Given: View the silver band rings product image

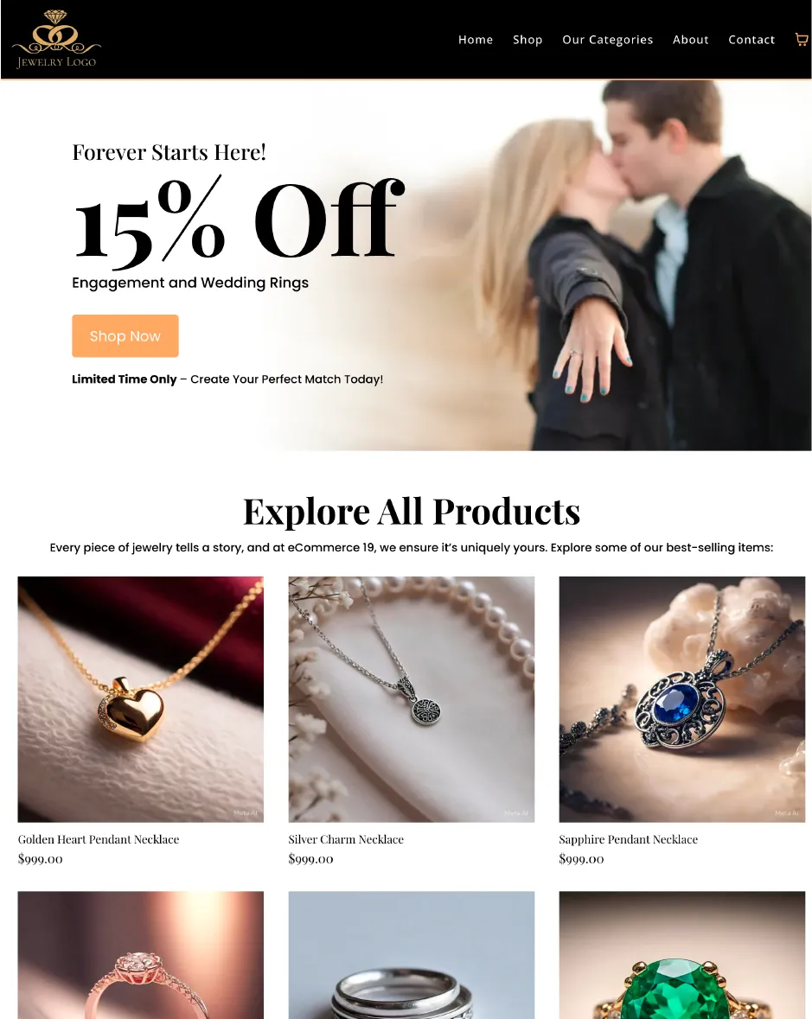Looking at the screenshot, I should click(412, 955).
